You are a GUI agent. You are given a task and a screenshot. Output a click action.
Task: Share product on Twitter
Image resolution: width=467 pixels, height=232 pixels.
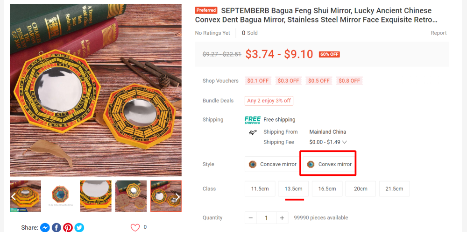coord(79,228)
